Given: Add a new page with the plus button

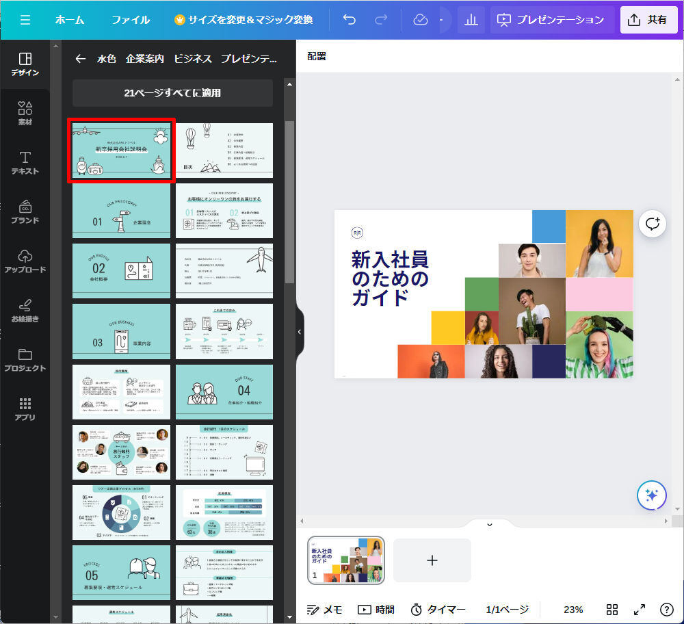Looking at the screenshot, I should click(432, 560).
